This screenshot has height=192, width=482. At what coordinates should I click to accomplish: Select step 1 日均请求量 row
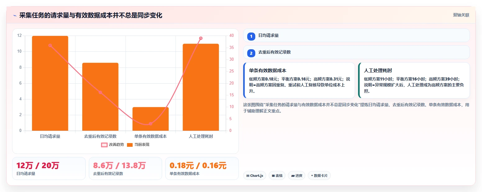[x=356, y=35]
